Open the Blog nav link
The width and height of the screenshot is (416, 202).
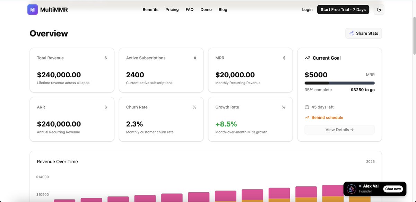click(223, 10)
